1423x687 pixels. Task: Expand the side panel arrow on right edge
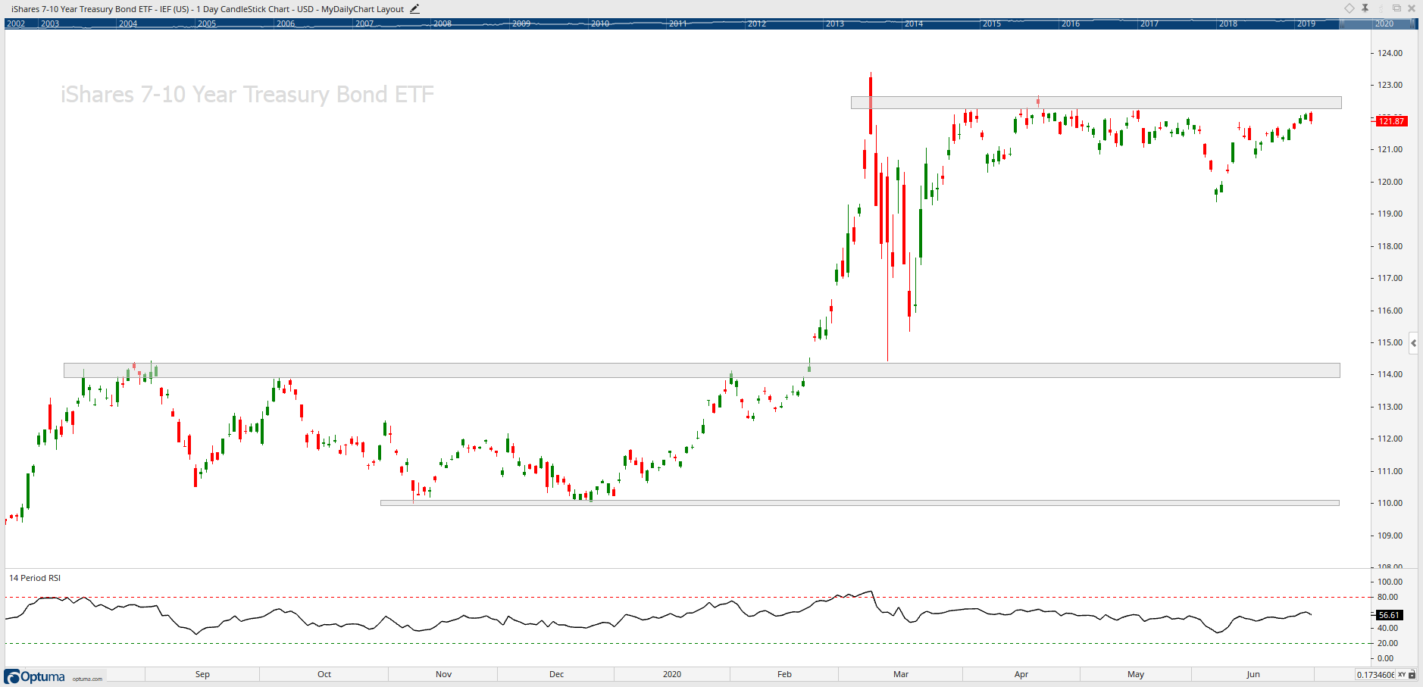(x=1413, y=343)
